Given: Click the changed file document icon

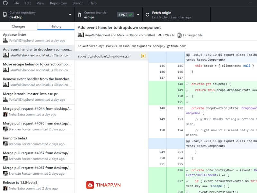Looking at the screenshot, I should click(179, 35).
